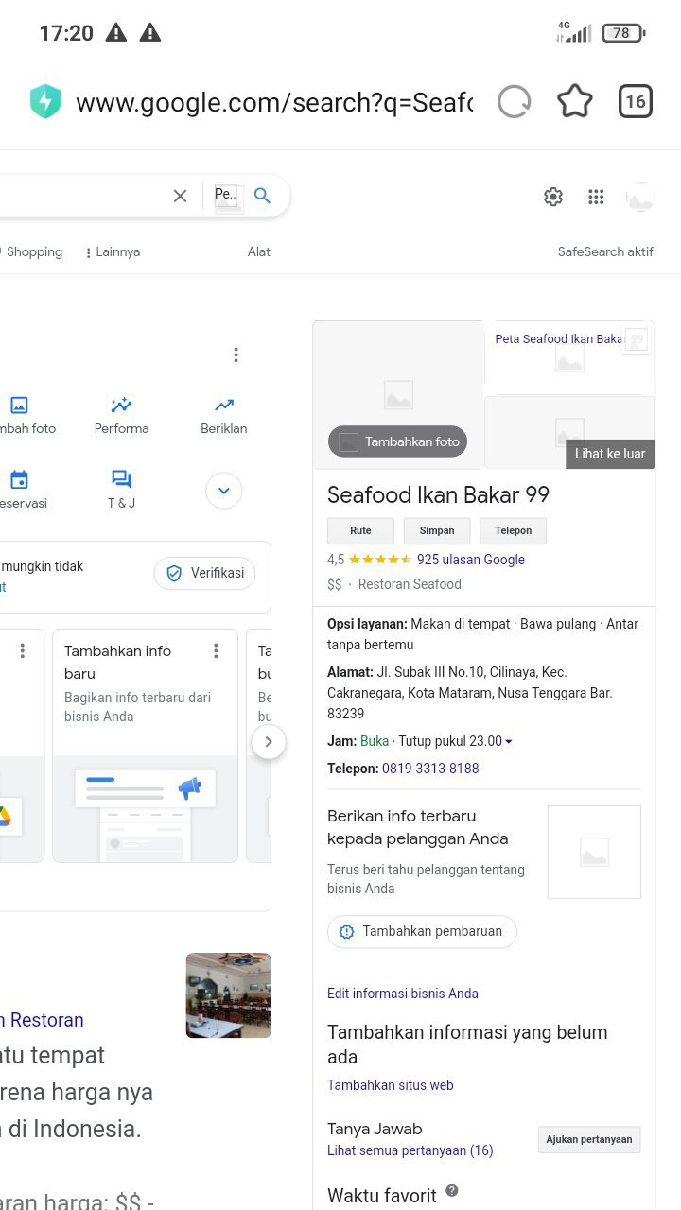Expand opening hours dropdown next to Tutup pukul 23.00
Screen dimensions: 681x1210
(x=509, y=742)
